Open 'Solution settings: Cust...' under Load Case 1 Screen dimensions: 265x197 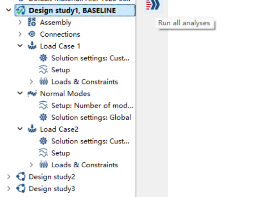pyautogui.click(x=91, y=58)
